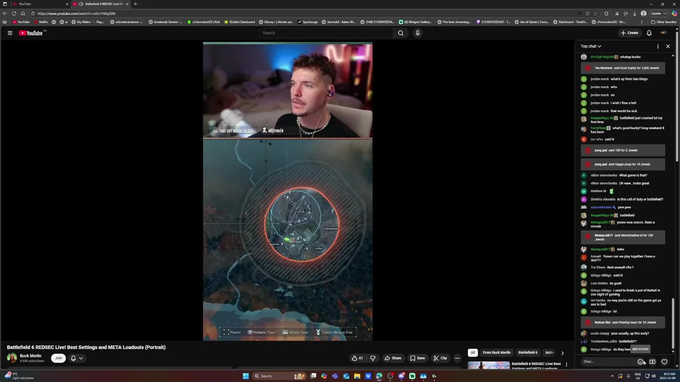
Task: Click the Save button
Action: (417, 358)
